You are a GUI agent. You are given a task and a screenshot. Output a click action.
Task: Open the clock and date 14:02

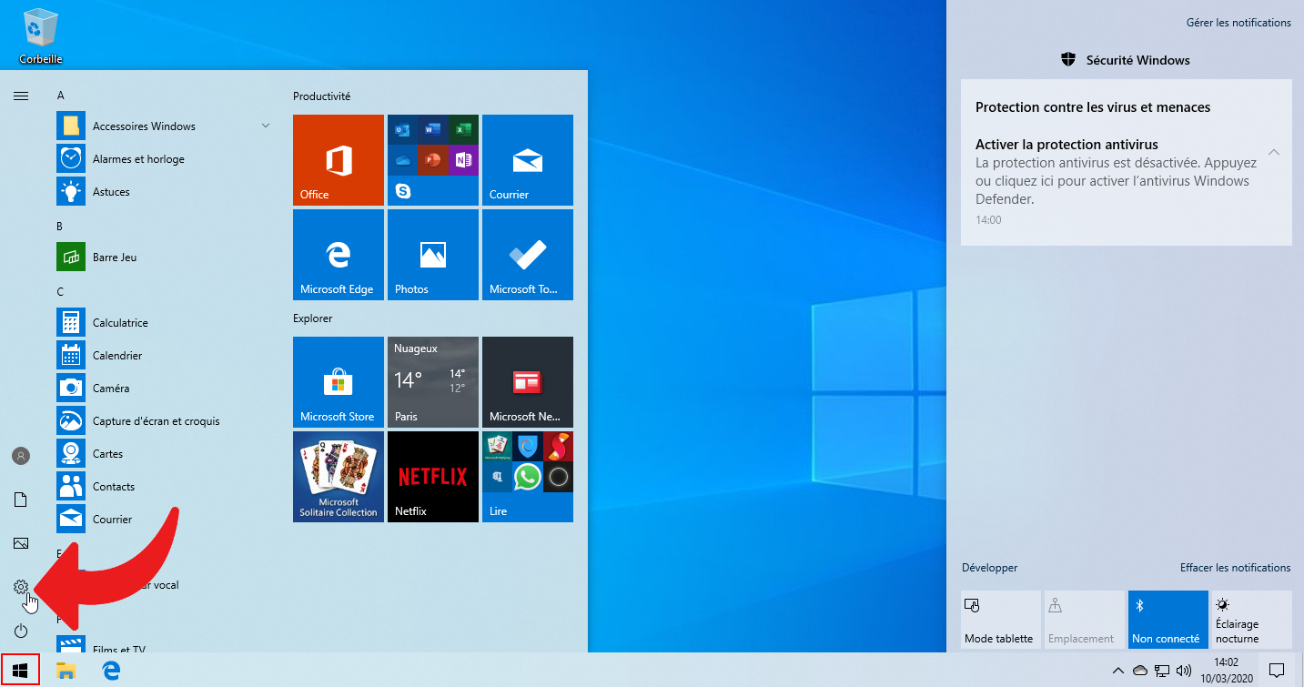(x=1227, y=671)
